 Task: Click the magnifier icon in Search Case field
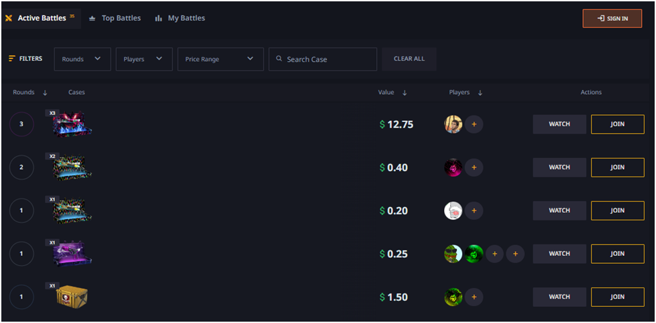tap(278, 59)
